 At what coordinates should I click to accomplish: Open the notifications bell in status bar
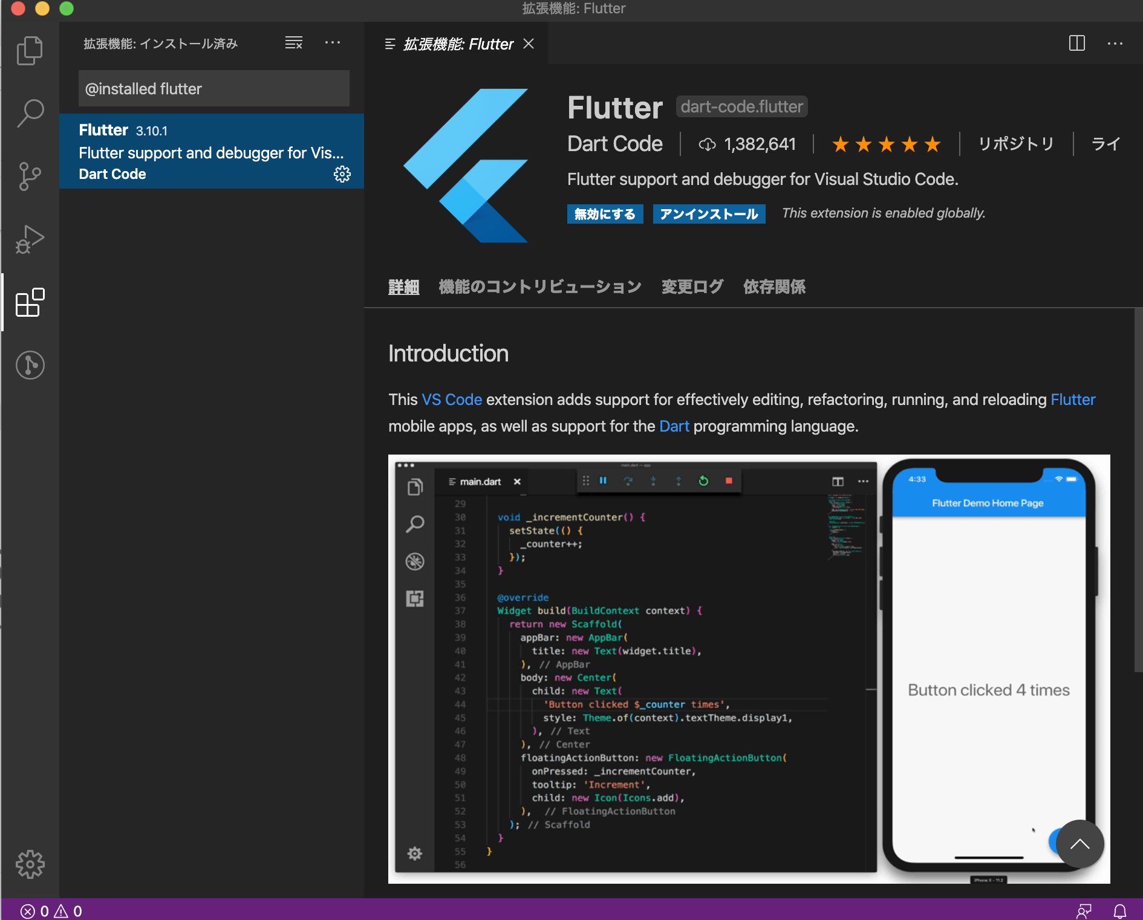tap(1120, 911)
